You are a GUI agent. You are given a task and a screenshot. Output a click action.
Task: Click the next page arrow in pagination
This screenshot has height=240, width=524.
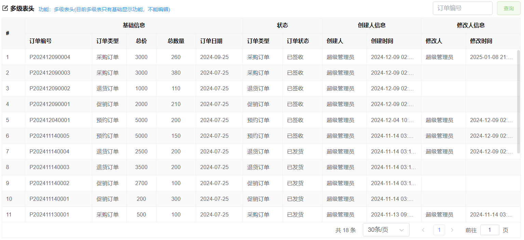pos(452,230)
